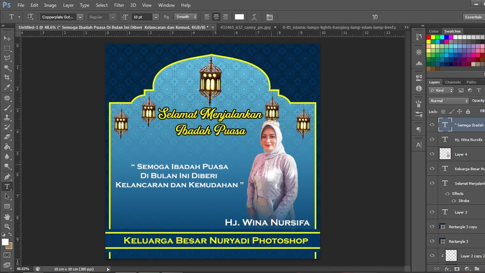Toggle visibility of Layer 4
The height and width of the screenshot is (273, 485).
(432, 154)
